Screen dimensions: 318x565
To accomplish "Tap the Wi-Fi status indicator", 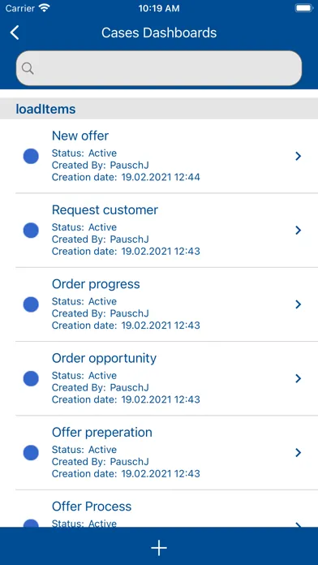I will [x=45, y=8].
